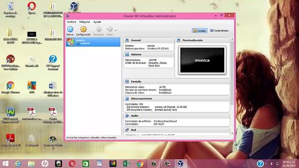
Task: Click the Red section network icon
Action: [x=127, y=130]
